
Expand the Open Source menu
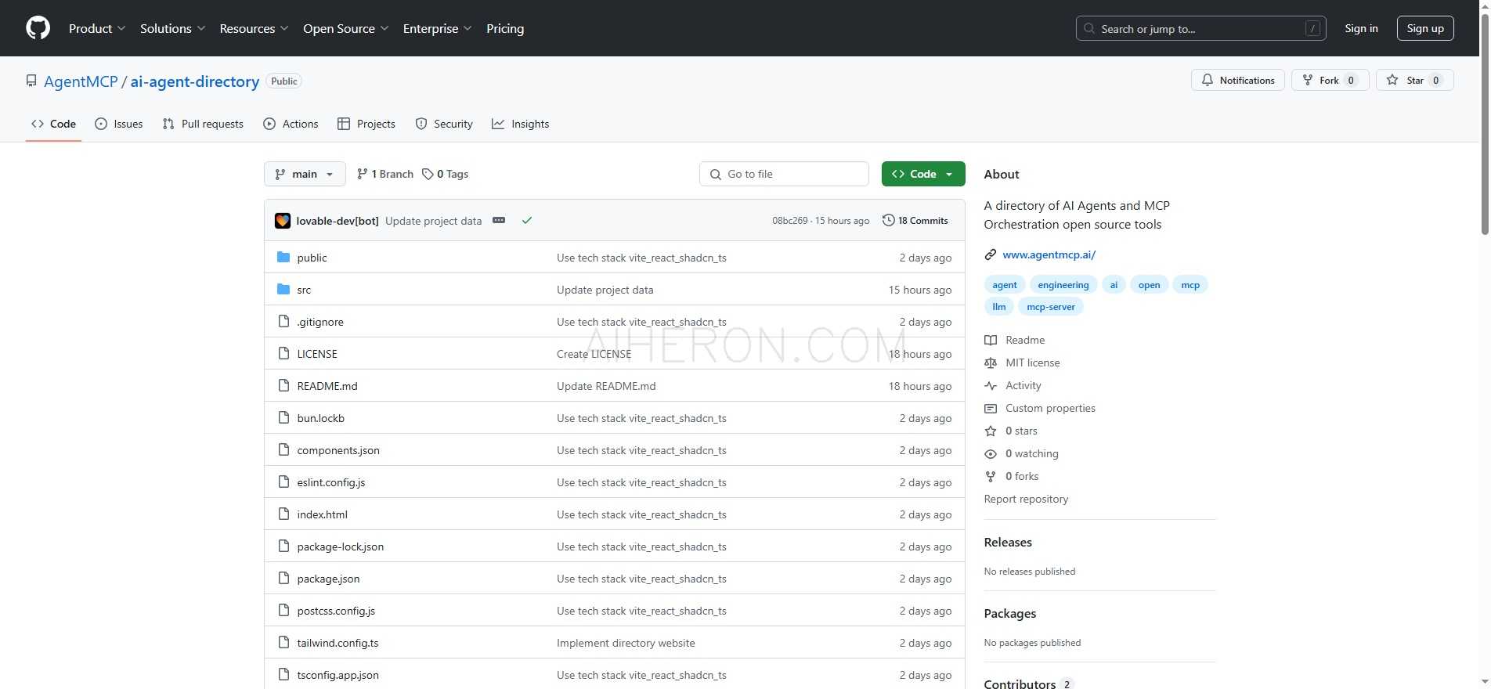(x=346, y=28)
